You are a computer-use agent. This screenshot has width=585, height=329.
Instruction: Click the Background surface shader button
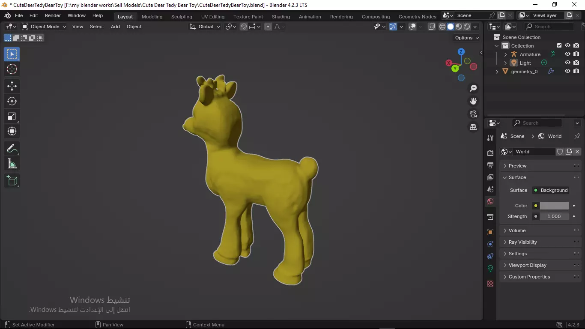click(550, 190)
